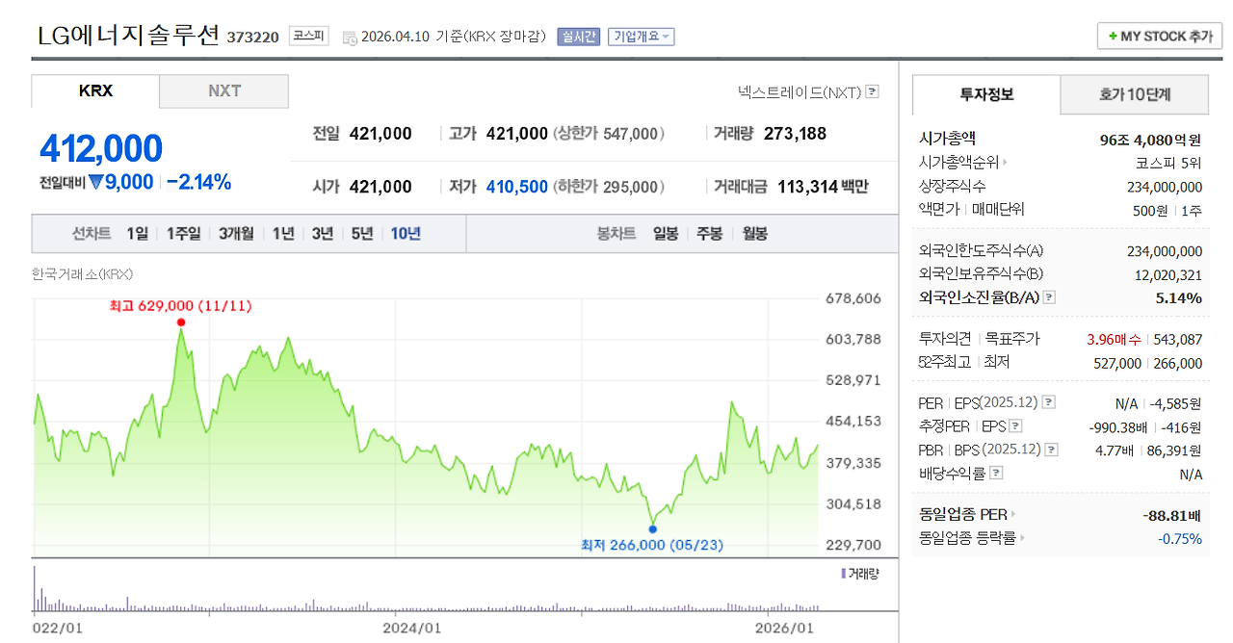Click the red 최고 marker dot on the chart
The width and height of the screenshot is (1233, 643).
tap(181, 321)
